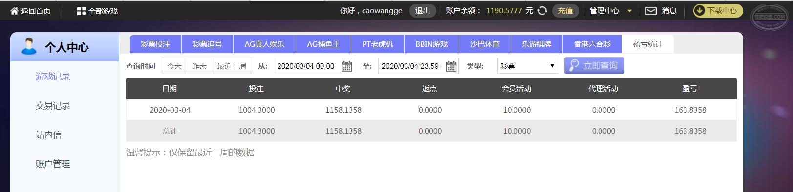The width and height of the screenshot is (793, 192).
Task: Open the 全部游戏 grid icon
Action: coord(81,11)
